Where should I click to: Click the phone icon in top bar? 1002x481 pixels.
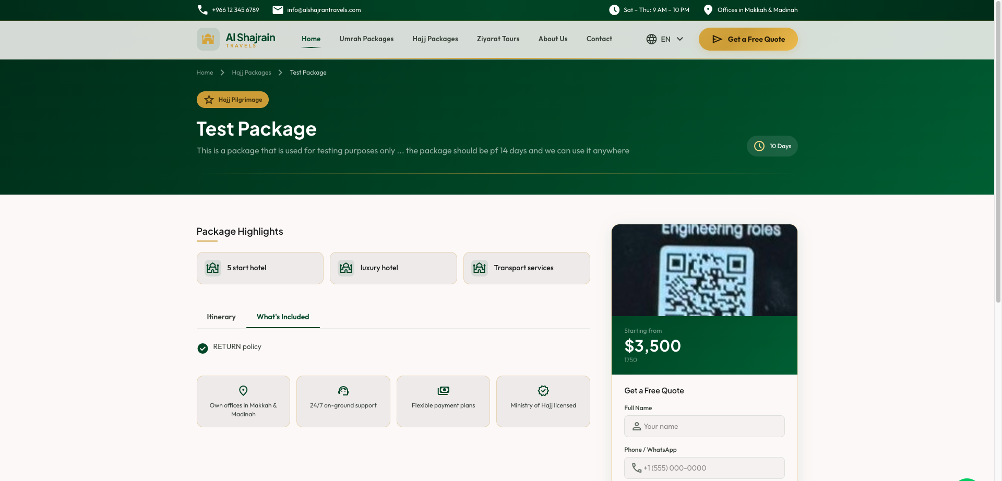pyautogui.click(x=202, y=10)
